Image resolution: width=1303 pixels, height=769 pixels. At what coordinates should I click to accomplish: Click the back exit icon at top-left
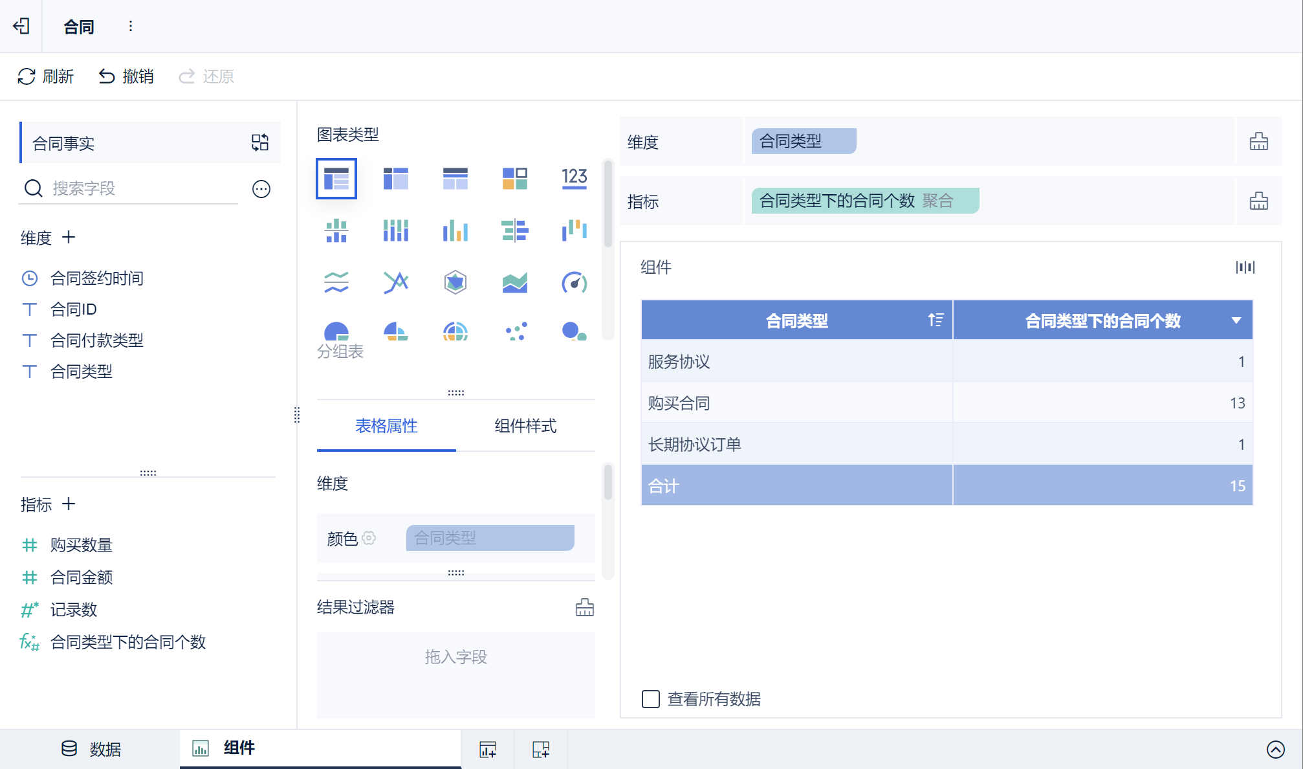[x=21, y=26]
